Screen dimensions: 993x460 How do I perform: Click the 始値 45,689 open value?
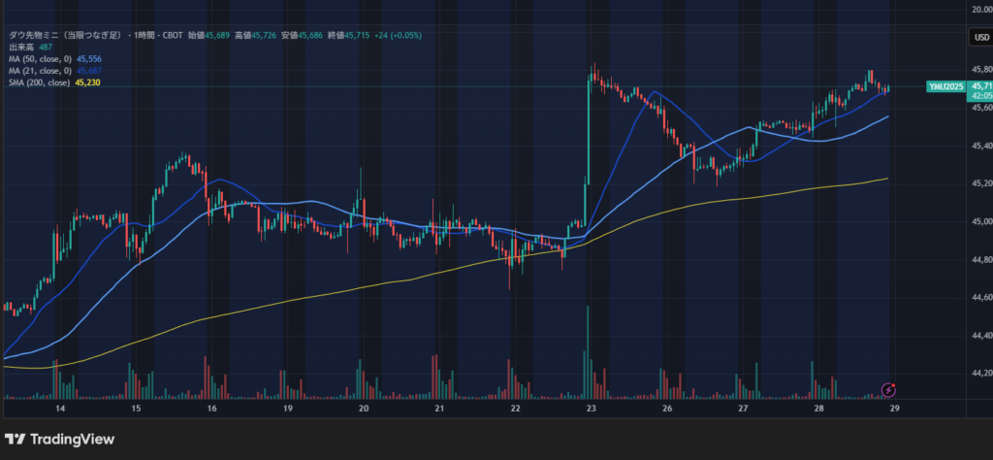point(208,36)
